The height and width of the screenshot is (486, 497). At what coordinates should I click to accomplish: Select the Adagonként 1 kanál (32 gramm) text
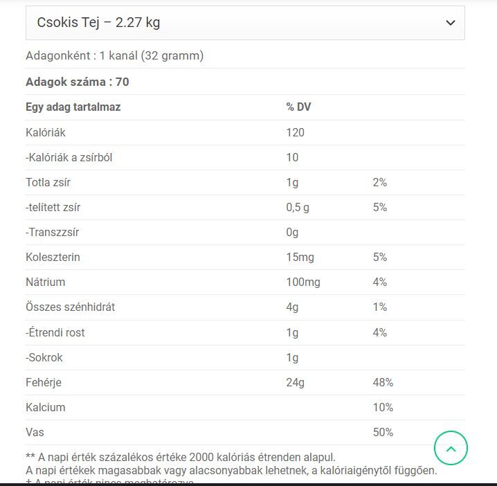coord(114,56)
